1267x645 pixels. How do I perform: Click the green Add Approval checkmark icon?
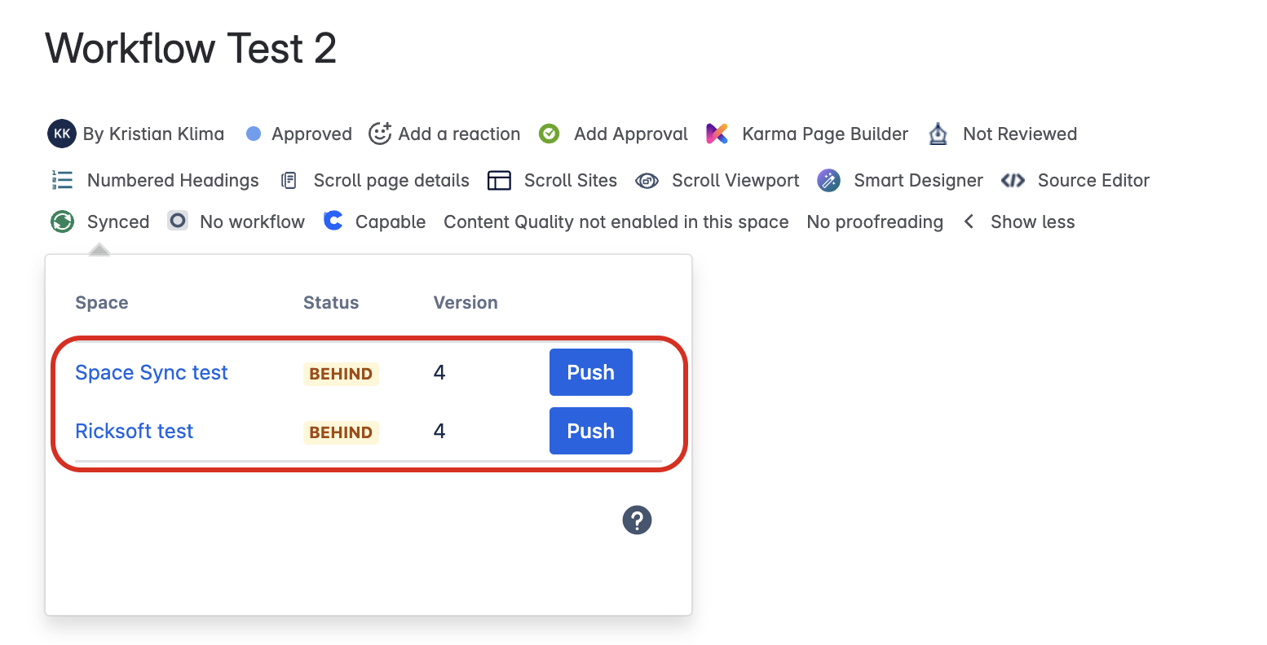pos(550,134)
